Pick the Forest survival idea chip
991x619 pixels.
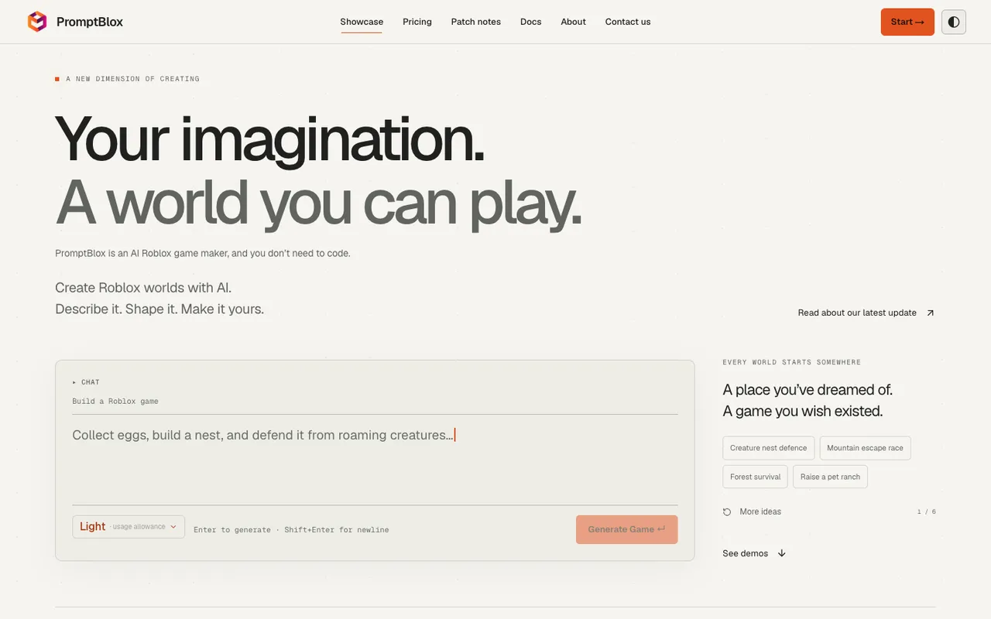coord(756,477)
